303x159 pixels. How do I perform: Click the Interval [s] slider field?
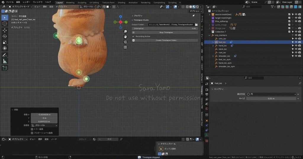point(165,29)
